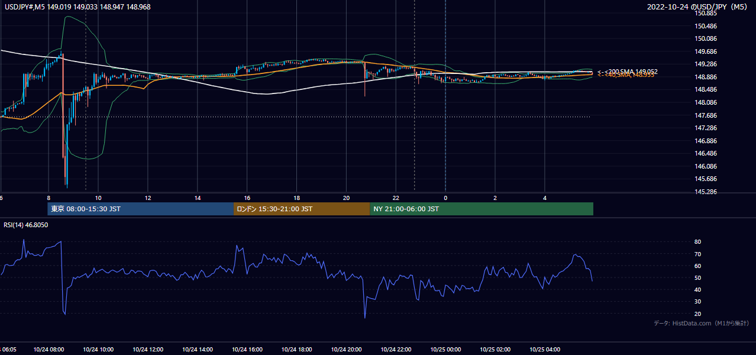The height and width of the screenshot is (355, 756).
Task: Click bottom time label 10/24 14:00
Action: pyautogui.click(x=198, y=350)
